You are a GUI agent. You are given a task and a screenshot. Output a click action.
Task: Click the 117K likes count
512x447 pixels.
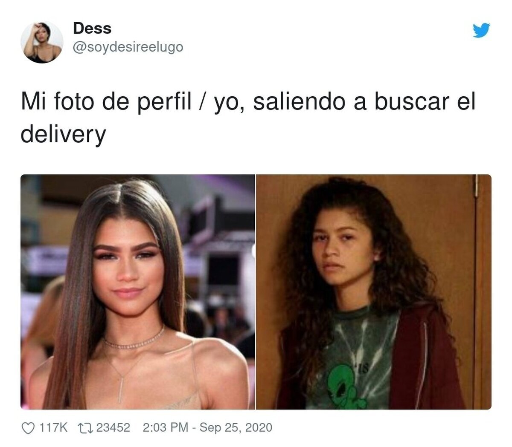coord(53,427)
